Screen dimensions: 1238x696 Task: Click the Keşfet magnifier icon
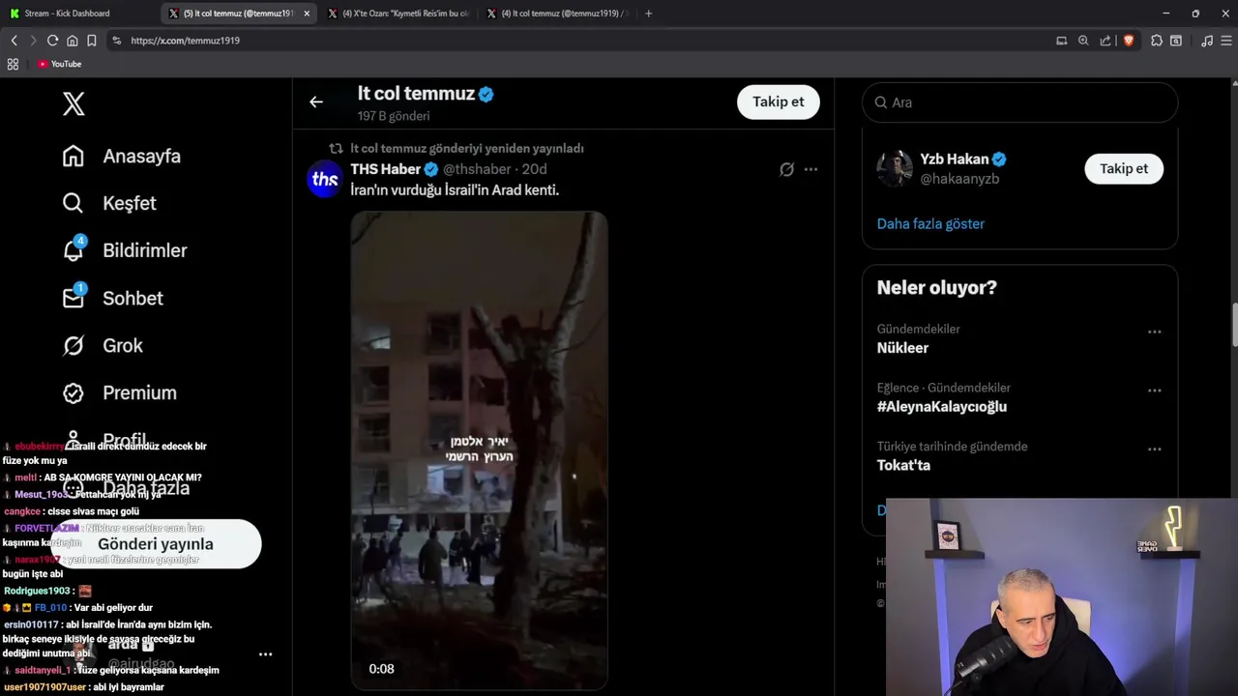click(x=74, y=203)
